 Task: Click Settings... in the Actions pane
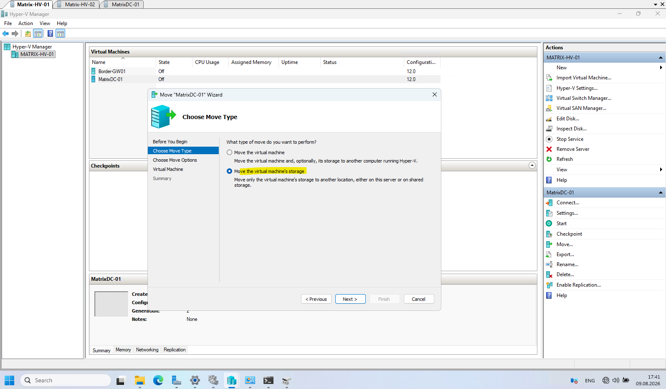[x=567, y=213]
